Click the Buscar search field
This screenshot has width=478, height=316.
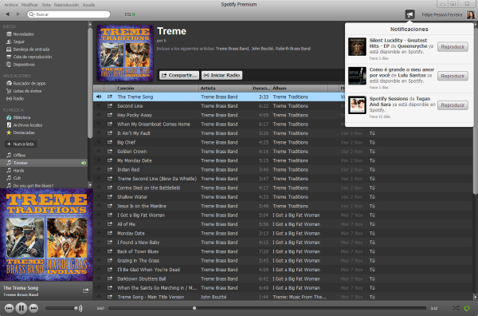pos(69,14)
